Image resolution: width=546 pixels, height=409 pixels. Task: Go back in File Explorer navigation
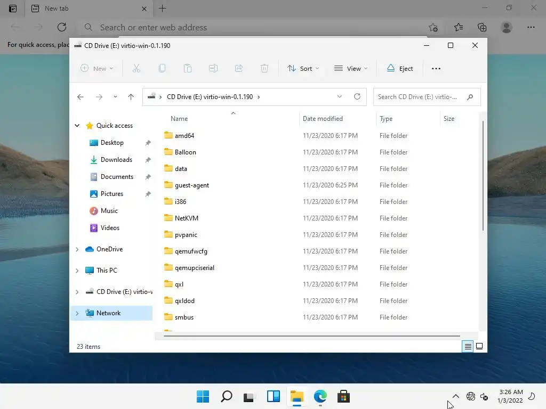[81, 97]
